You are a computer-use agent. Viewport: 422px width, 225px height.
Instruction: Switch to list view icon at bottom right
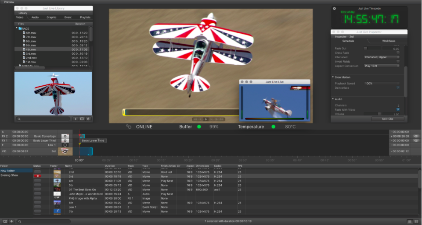tap(410, 221)
